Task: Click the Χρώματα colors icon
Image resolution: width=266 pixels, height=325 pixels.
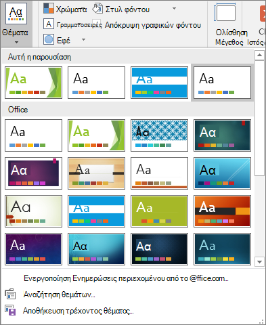Action: pyautogui.click(x=49, y=8)
